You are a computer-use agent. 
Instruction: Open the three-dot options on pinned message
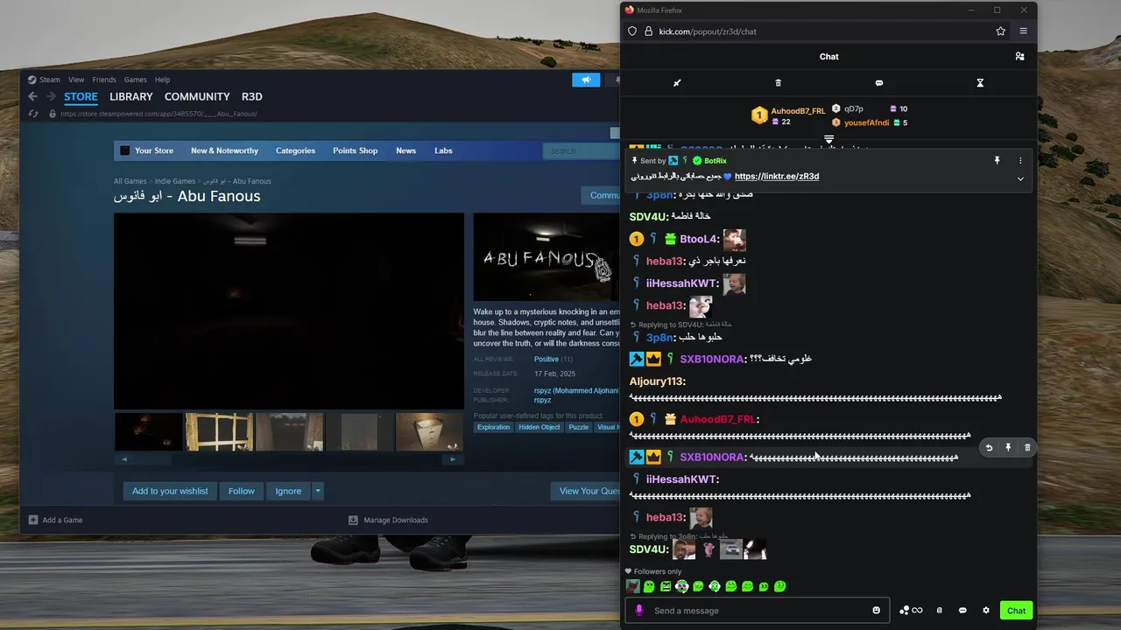[x=1020, y=161]
